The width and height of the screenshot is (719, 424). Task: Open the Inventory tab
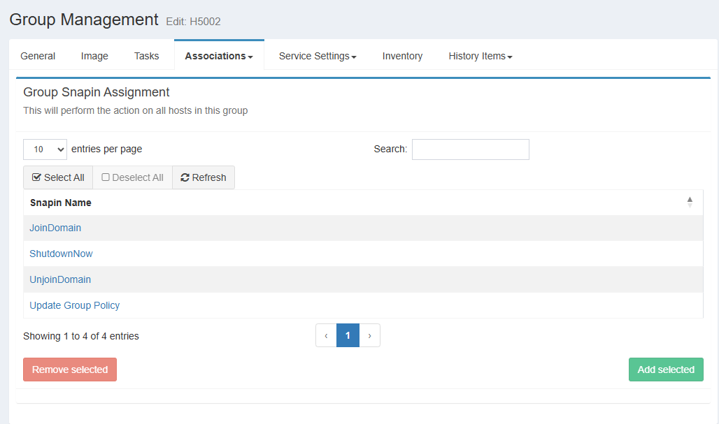pyautogui.click(x=402, y=56)
